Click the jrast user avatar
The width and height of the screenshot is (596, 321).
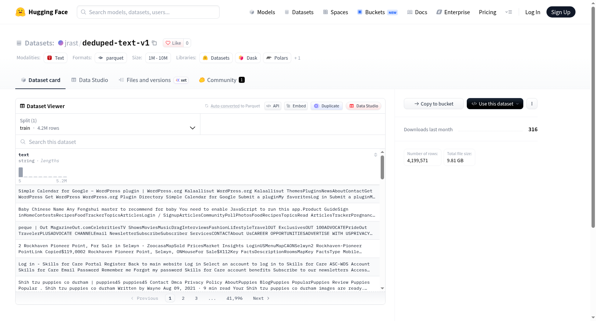coord(61,43)
